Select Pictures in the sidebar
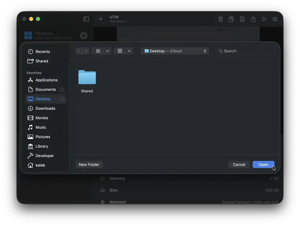The width and height of the screenshot is (300, 226). pyautogui.click(x=46, y=137)
